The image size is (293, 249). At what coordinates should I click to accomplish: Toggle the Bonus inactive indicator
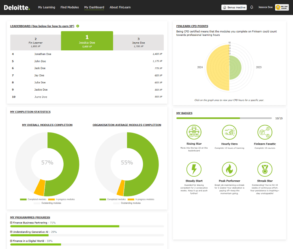click(x=234, y=7)
